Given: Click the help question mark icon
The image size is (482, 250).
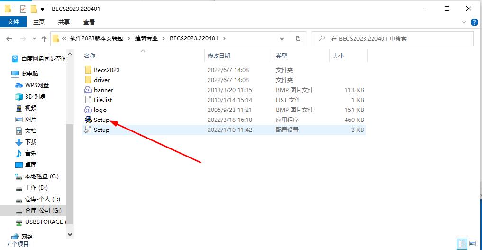Looking at the screenshot, I should [474, 22].
